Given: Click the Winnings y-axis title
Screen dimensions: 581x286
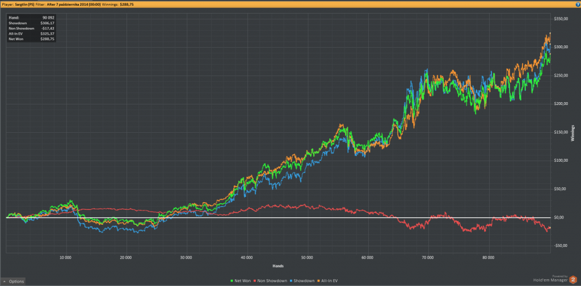Looking at the screenshot, I should click(x=574, y=133).
